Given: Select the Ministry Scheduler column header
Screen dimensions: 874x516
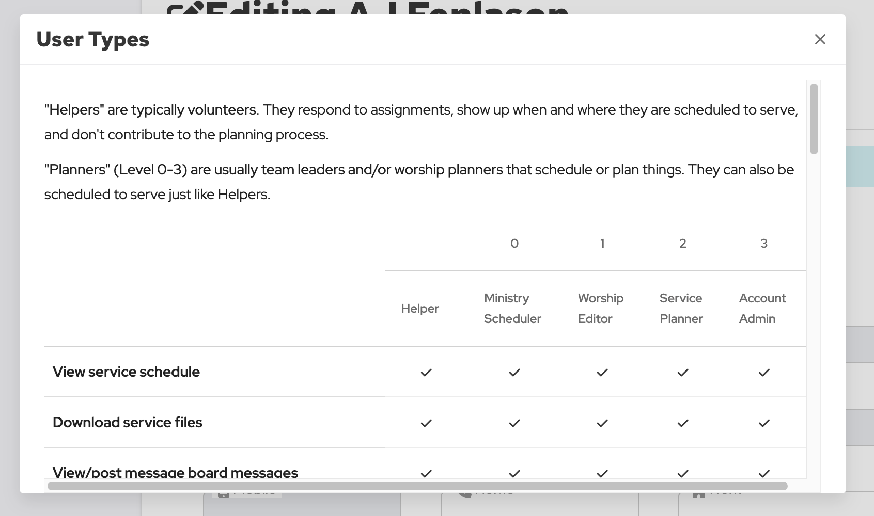Looking at the screenshot, I should (512, 309).
